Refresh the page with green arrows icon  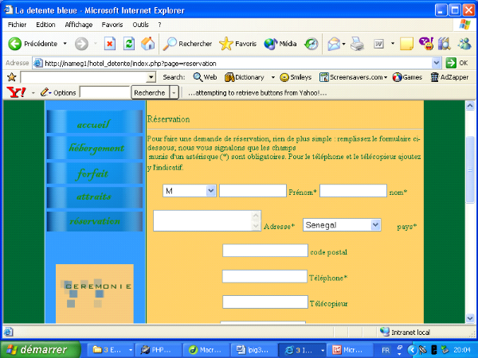tap(129, 44)
